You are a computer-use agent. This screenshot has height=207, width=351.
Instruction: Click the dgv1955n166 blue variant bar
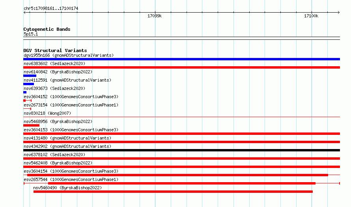point(181,59)
